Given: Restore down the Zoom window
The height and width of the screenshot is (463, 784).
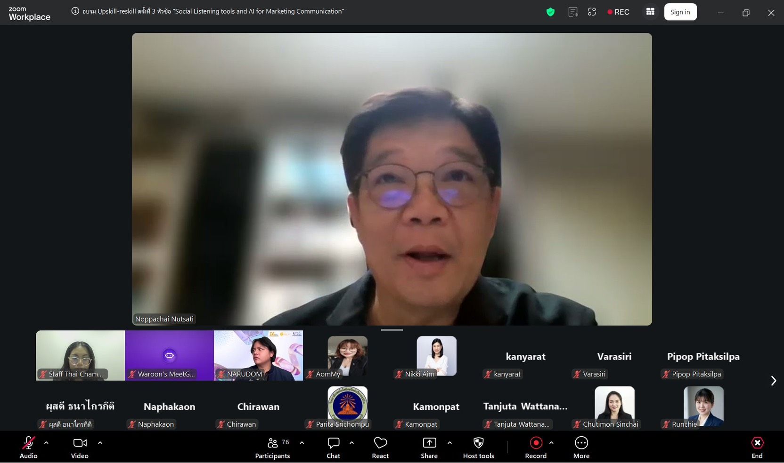Looking at the screenshot, I should click(746, 13).
